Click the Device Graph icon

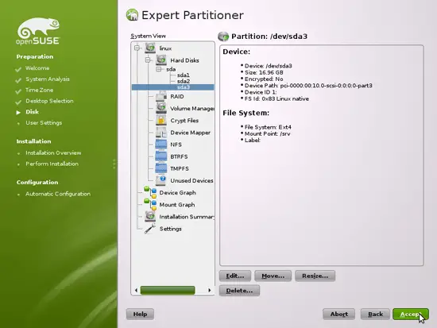[150, 192]
